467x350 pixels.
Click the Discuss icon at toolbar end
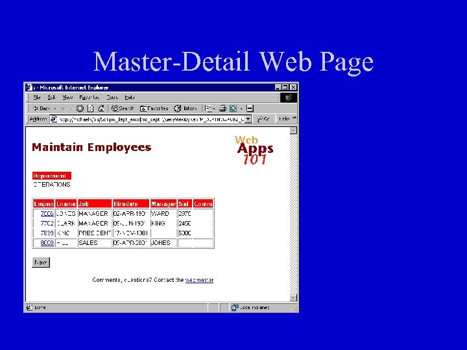pos(250,108)
